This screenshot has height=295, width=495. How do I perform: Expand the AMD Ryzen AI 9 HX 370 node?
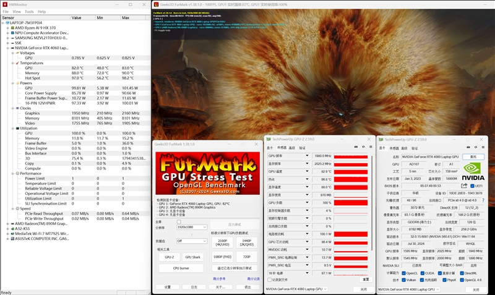(7, 28)
